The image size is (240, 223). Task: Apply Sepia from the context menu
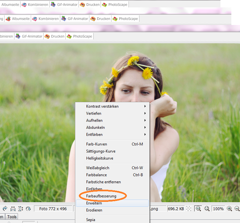point(112,220)
